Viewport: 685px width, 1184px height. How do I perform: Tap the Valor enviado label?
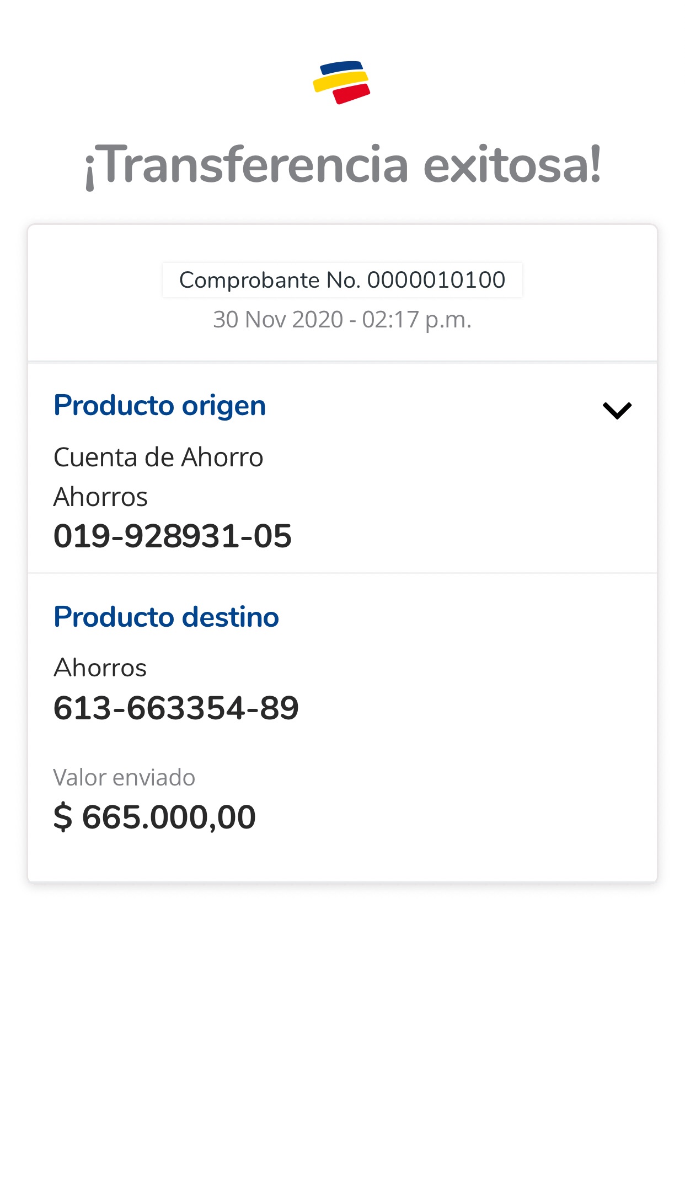pyautogui.click(x=124, y=778)
